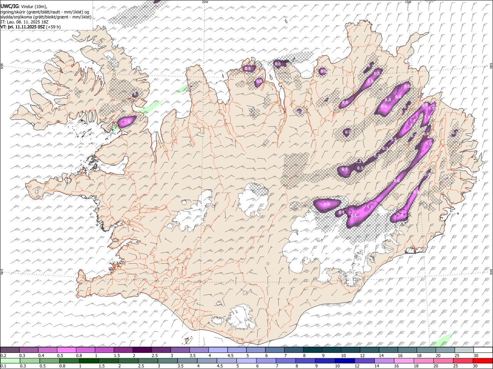Pick the medium green 0.5 rain swatch
Viewport: 493px width, 369px height.
click(49, 361)
